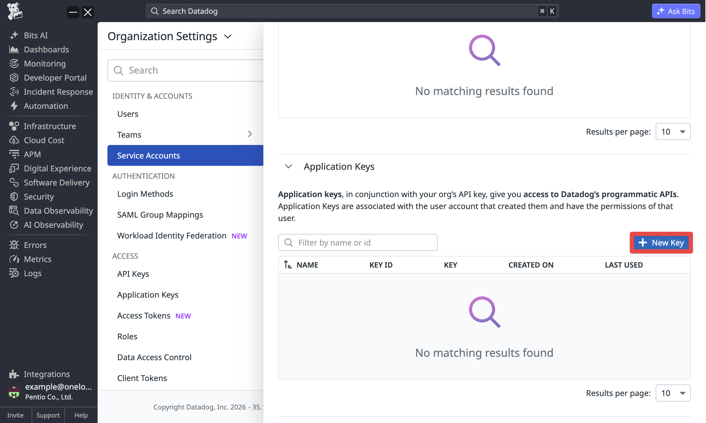Open Cloud Cost section
This screenshot has width=706, height=423.
click(37, 140)
